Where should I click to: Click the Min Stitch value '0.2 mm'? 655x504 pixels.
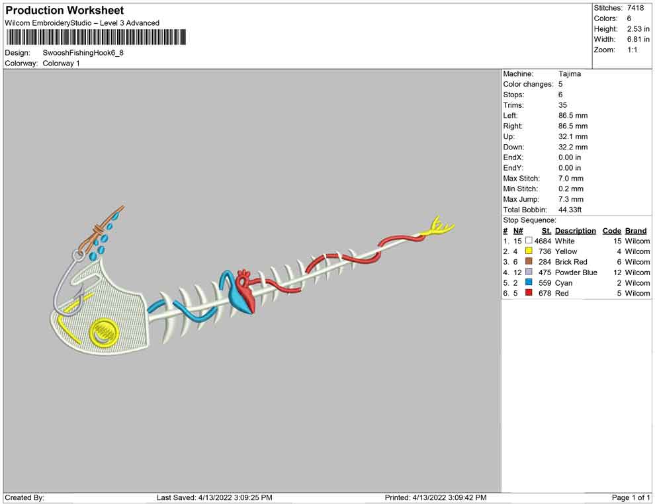coord(570,189)
